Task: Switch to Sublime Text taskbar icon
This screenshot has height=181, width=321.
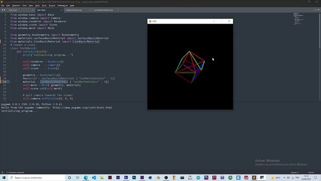Action: (254, 177)
